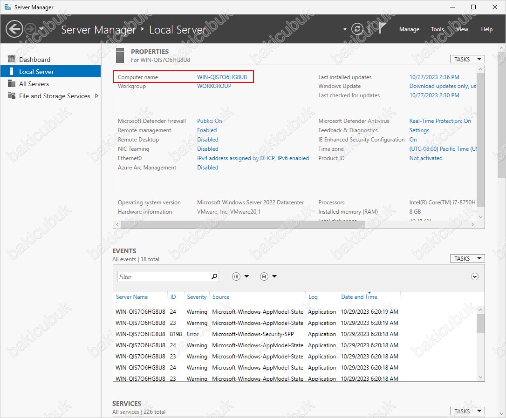Click the All Servers sidebar icon

12,84
